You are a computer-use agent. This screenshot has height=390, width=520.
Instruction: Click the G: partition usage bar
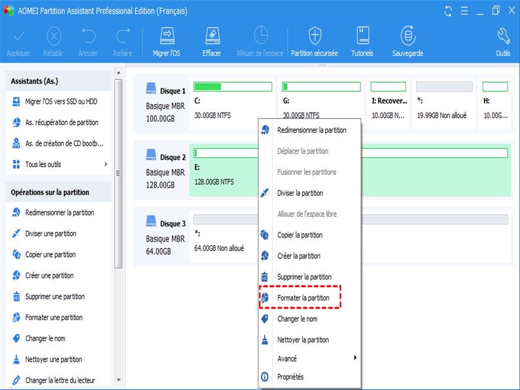321,86
